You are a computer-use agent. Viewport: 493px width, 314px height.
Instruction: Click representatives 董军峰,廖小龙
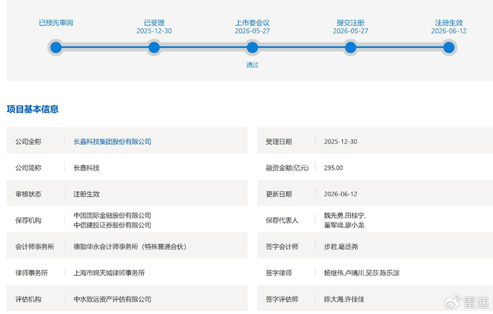click(344, 225)
